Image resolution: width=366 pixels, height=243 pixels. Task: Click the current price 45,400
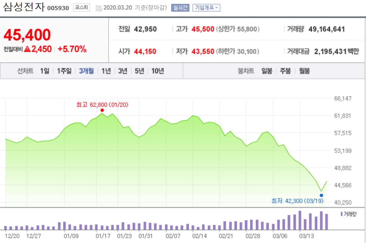pyautogui.click(x=27, y=35)
